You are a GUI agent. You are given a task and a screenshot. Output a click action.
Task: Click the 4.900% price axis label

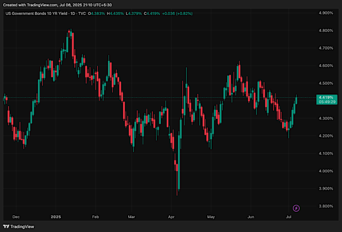point(326,13)
